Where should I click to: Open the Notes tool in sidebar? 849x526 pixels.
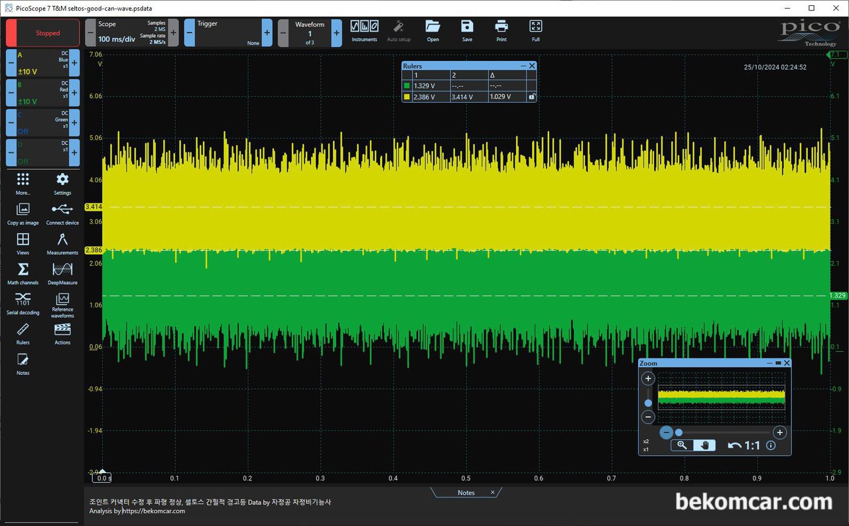[x=23, y=364]
